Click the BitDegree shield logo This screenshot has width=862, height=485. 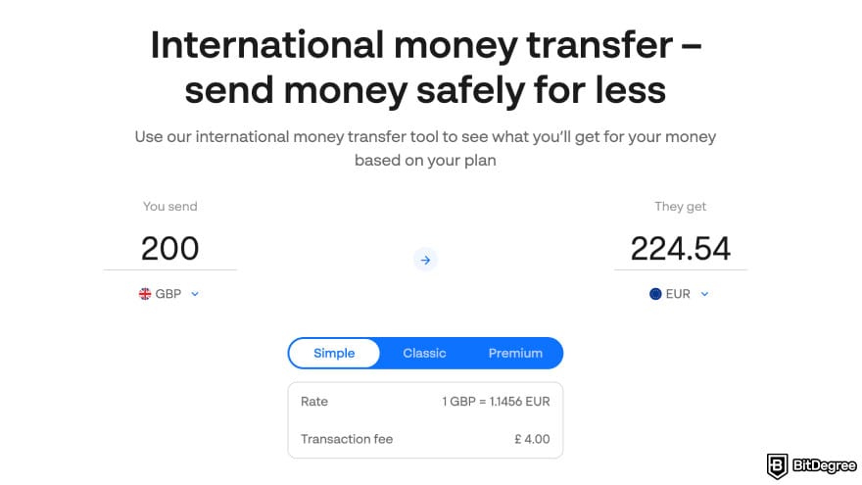[779, 465]
